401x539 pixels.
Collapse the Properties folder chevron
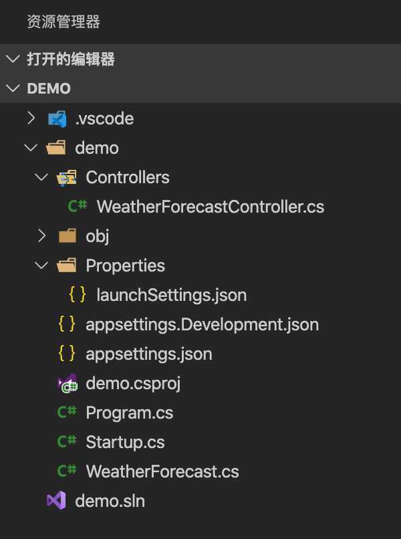pos(42,265)
